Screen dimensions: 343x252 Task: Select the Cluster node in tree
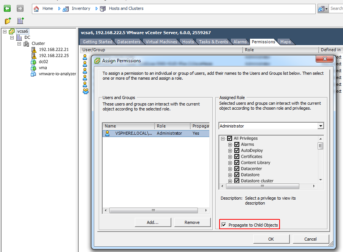click(x=38, y=43)
